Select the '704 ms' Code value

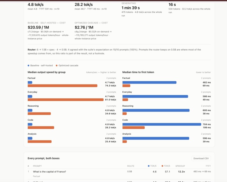tap(207, 124)
